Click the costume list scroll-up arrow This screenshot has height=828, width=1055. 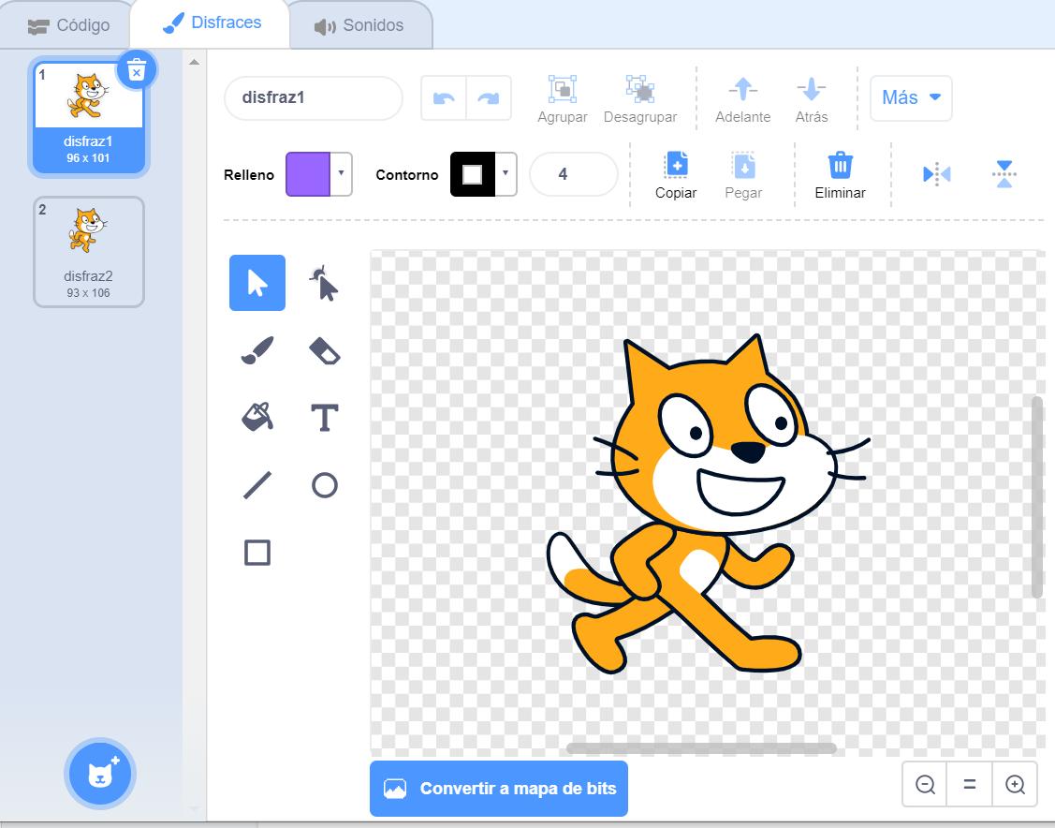(195, 62)
